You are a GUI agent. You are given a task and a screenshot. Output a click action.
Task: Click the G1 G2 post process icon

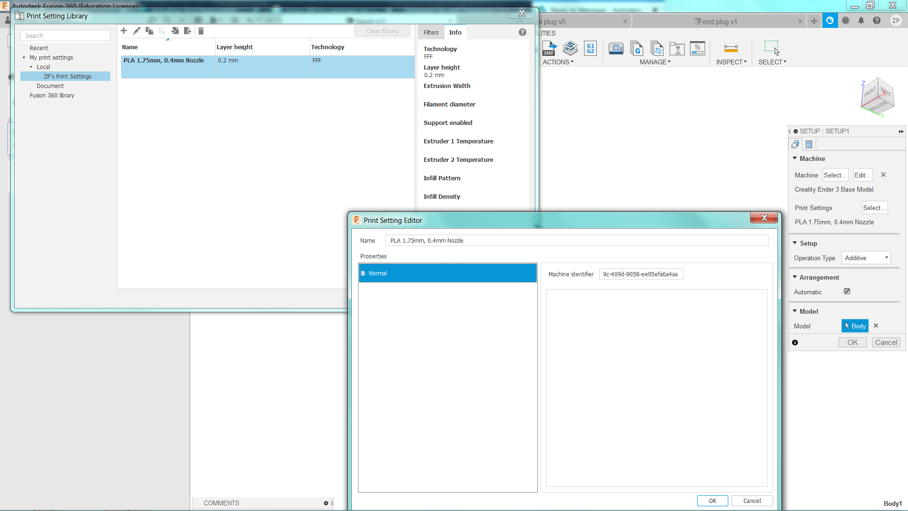click(x=591, y=48)
